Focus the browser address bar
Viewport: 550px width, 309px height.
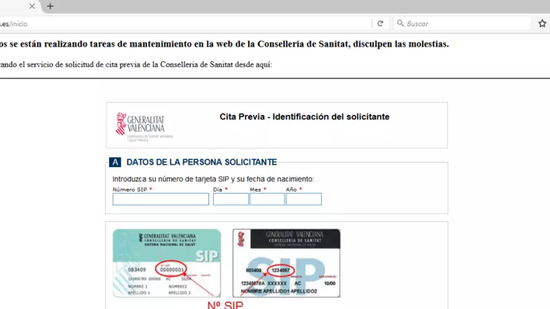point(187,24)
